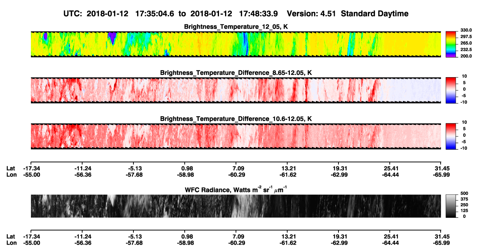Click the upper axis Lon label
This screenshot has height=251, width=490.
[11, 175]
